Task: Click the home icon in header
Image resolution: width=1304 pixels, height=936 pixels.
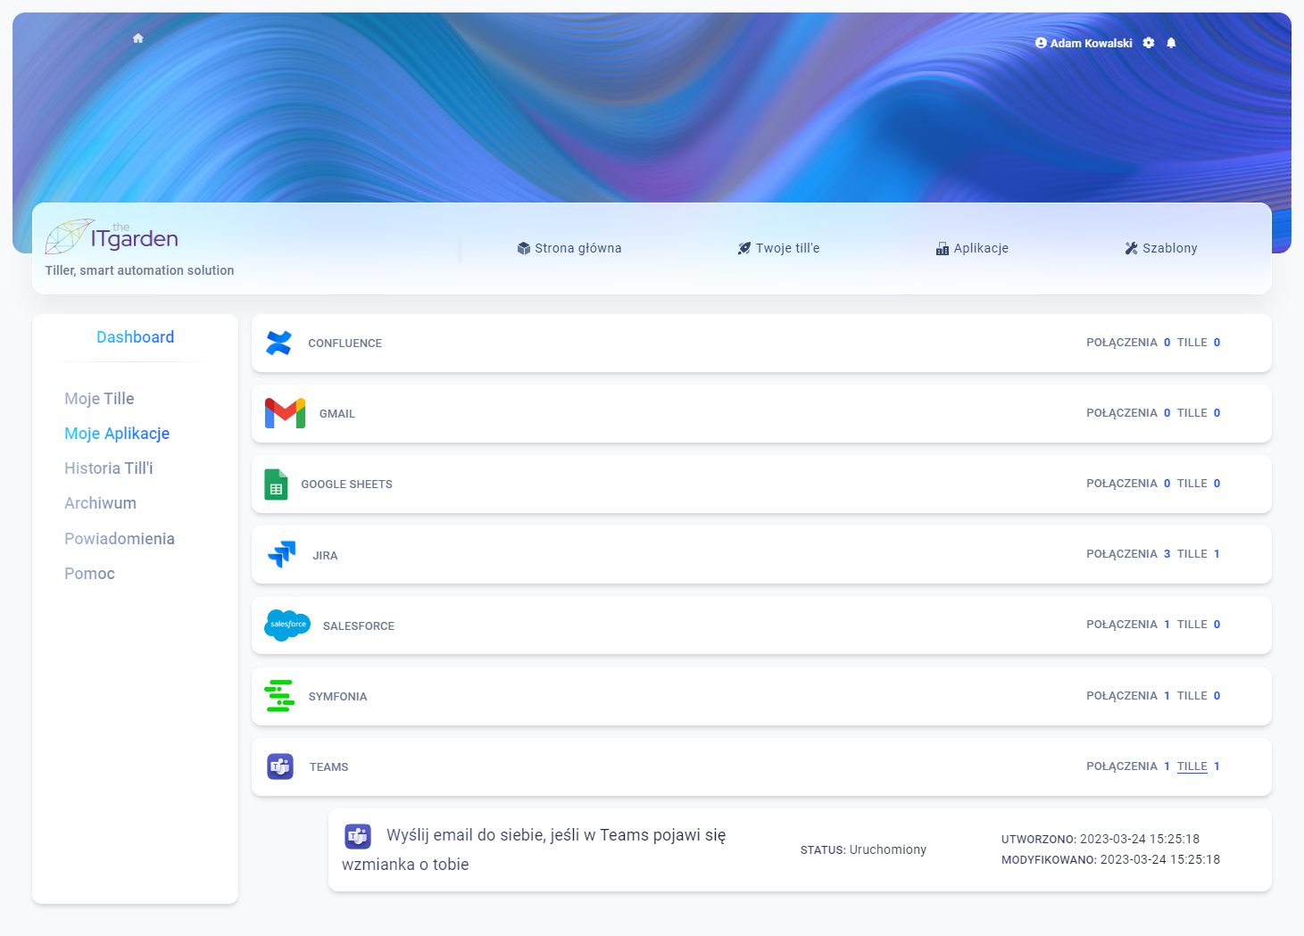Action: coord(138,38)
